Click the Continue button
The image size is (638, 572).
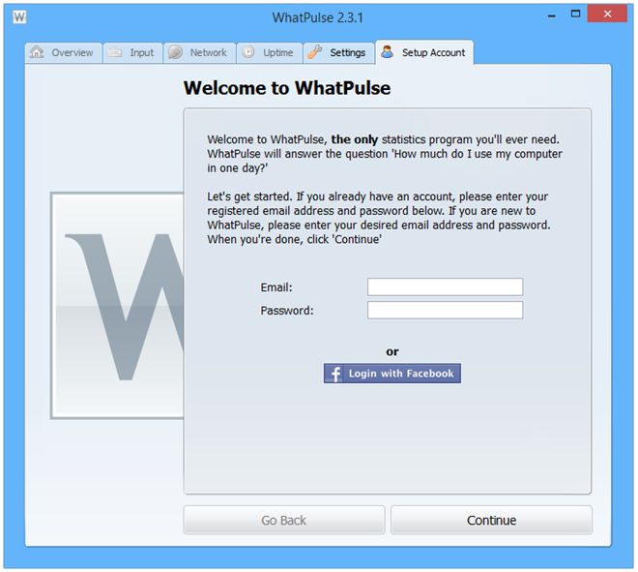tap(491, 520)
